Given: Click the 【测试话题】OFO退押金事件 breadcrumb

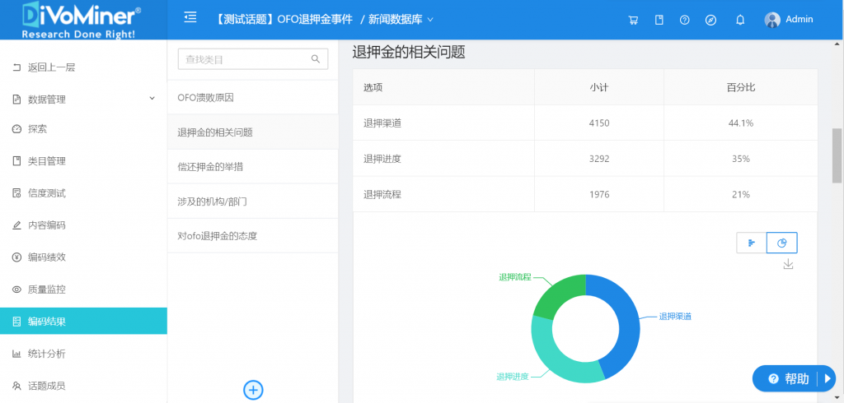Looking at the screenshot, I should [x=284, y=20].
